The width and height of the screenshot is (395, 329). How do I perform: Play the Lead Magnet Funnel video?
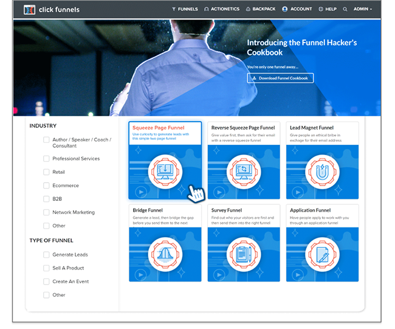click(298, 192)
